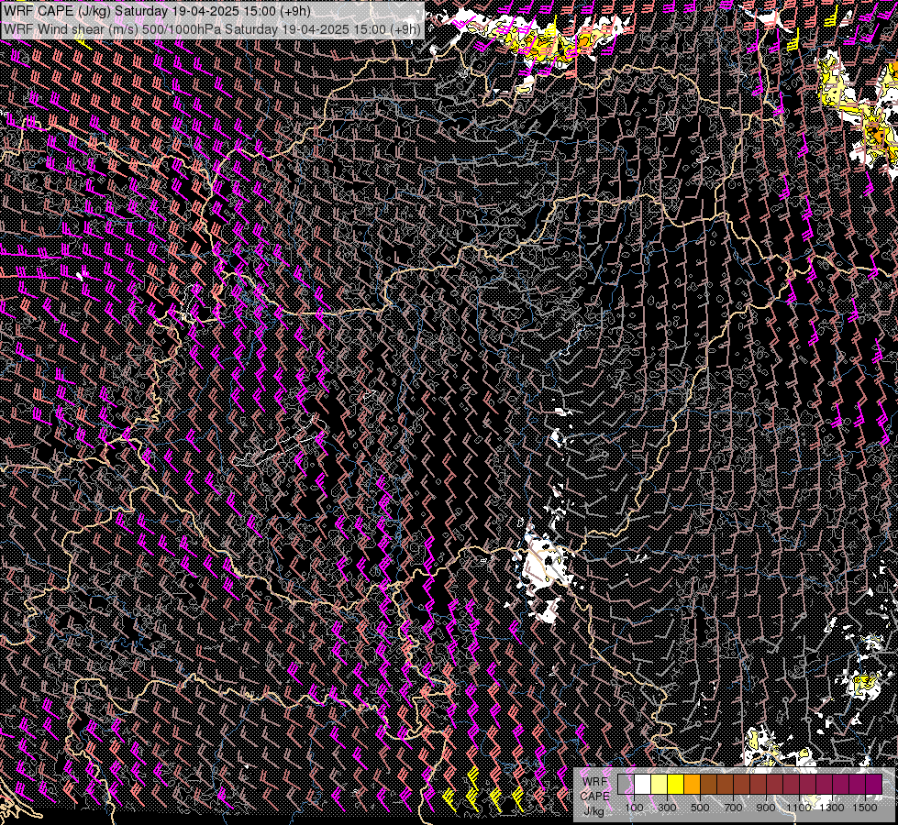Select the orange legend swatch before 500
Screen dimensions: 898x825
click(692, 784)
